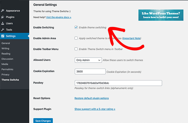This screenshot has height=123, width=188.
Task: Open Visit the plugins docs link
Action: pyautogui.click(x=58, y=17)
